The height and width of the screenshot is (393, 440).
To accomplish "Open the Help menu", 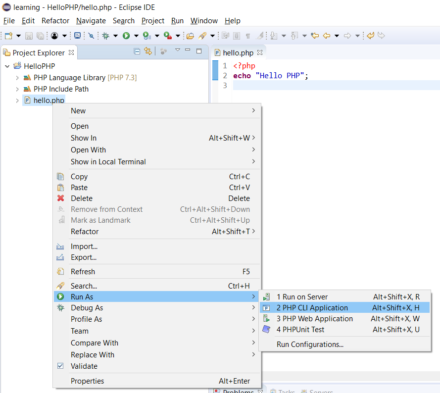I will 232,21.
